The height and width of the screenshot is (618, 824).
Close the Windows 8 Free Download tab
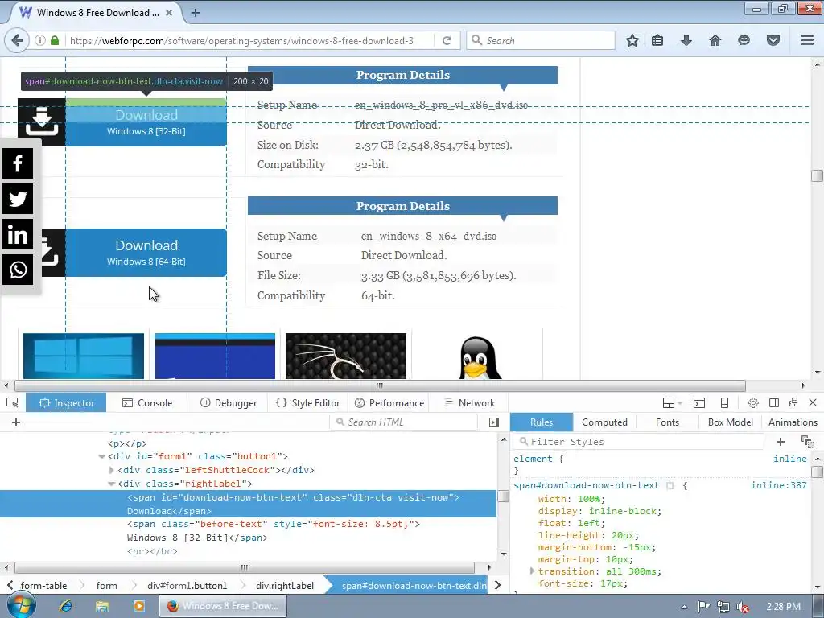tap(169, 13)
